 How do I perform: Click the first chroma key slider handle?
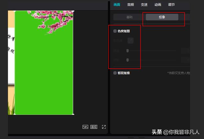pos(127,50)
